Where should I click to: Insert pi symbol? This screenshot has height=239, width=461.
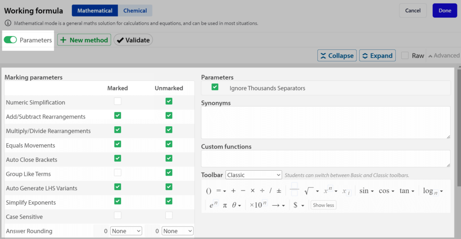click(x=225, y=205)
